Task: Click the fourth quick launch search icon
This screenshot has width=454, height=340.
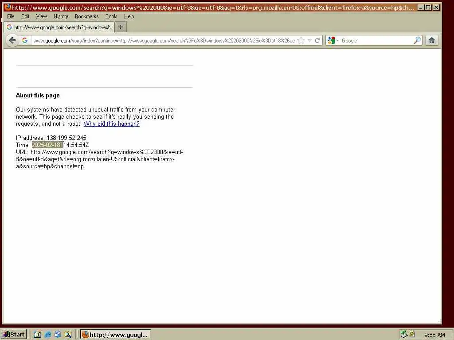Action: coord(68,335)
